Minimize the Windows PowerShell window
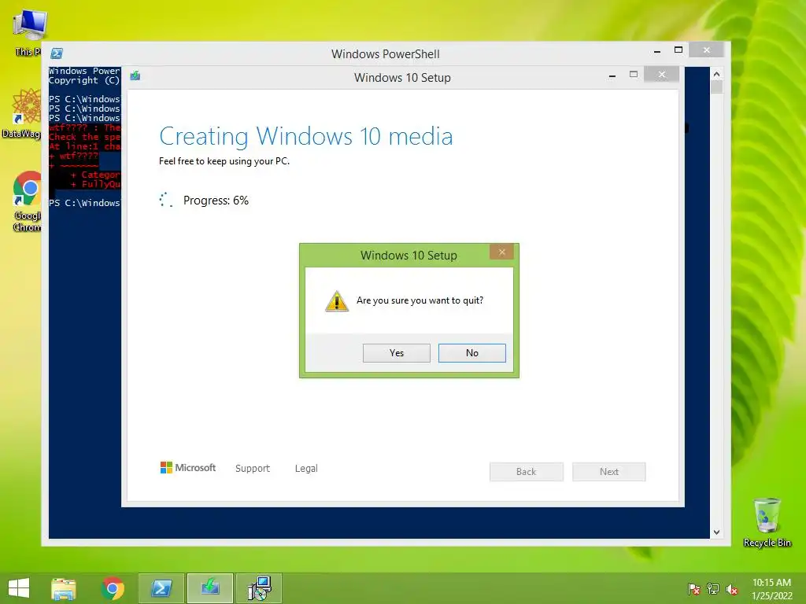This screenshot has width=806, height=604. [x=657, y=51]
